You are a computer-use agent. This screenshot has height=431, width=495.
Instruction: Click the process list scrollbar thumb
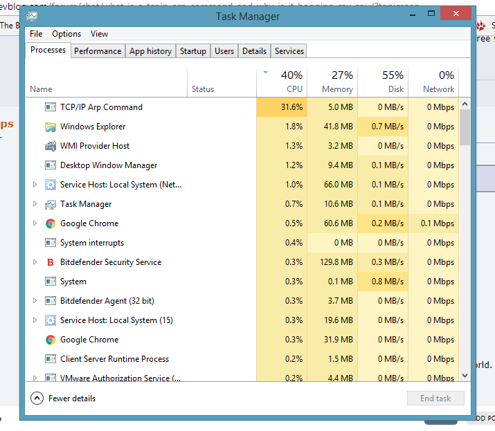point(465,127)
